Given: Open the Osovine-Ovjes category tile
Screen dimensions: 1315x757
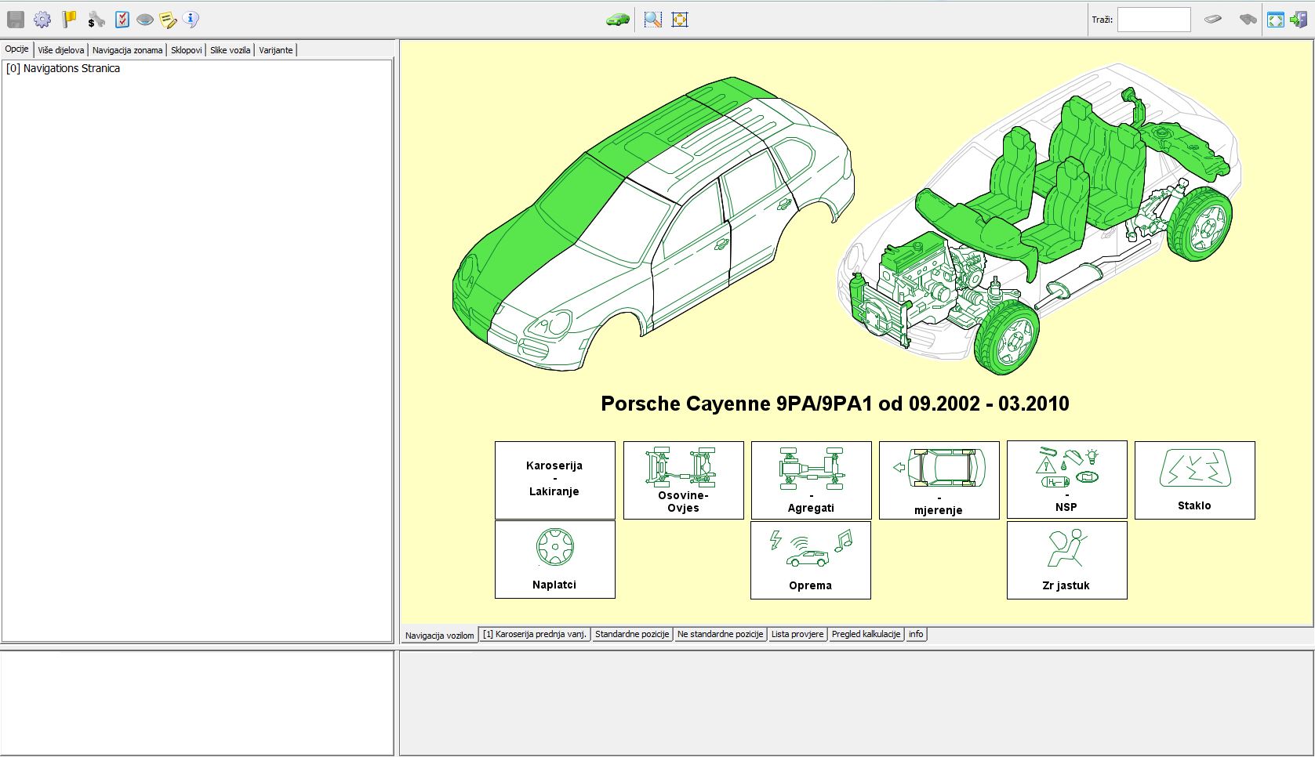Looking at the screenshot, I should point(684,480).
